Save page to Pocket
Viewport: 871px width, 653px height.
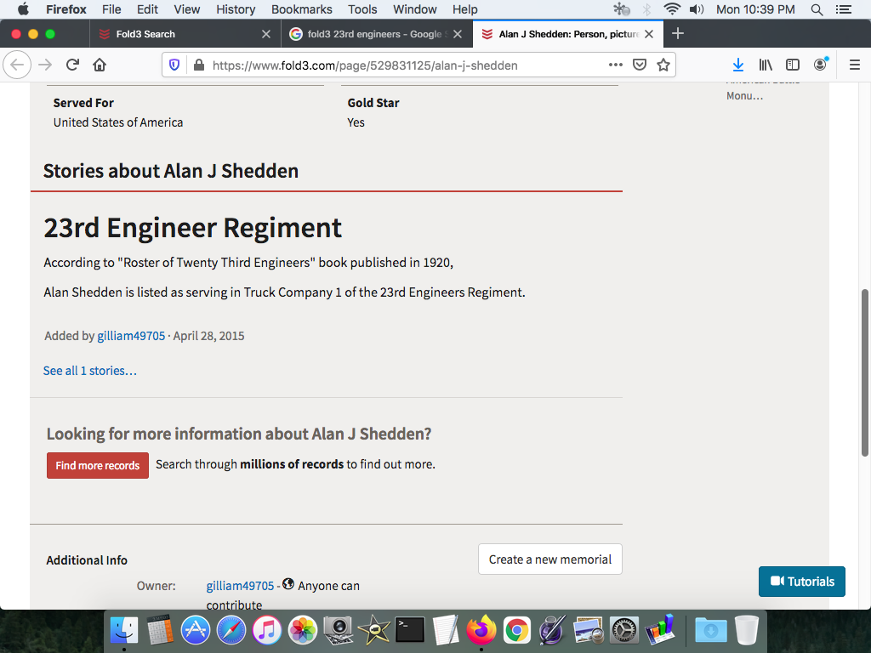click(x=640, y=65)
